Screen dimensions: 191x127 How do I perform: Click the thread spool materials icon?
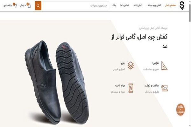click(x=131, y=88)
